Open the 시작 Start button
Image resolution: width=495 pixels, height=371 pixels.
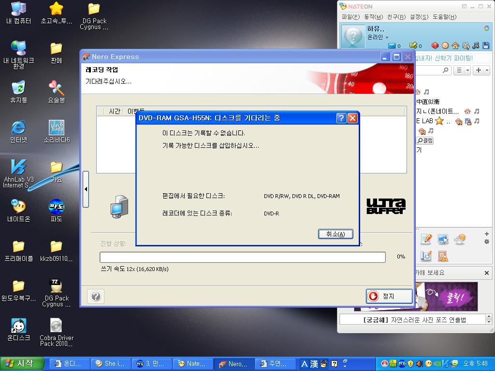pyautogui.click(x=21, y=364)
